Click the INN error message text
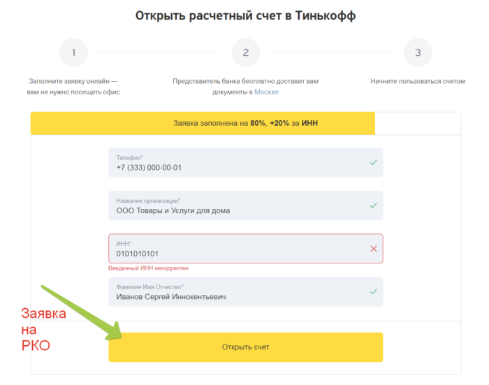Viewport: 489px width, 385px height. [x=148, y=268]
